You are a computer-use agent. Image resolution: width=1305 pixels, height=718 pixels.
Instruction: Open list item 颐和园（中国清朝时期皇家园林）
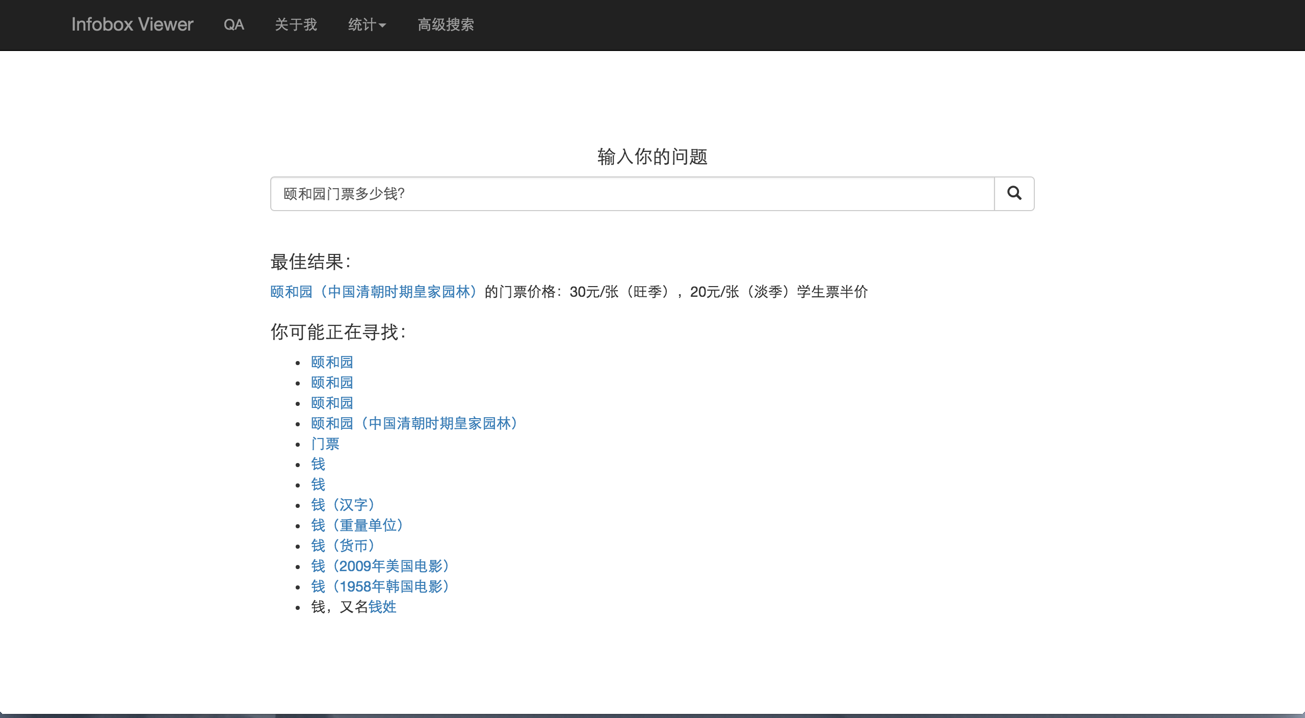click(x=415, y=423)
